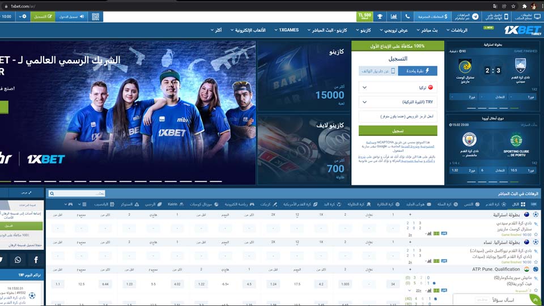Click the phone callback icon in top bar
544x306 pixels.
pyautogui.click(x=407, y=16)
